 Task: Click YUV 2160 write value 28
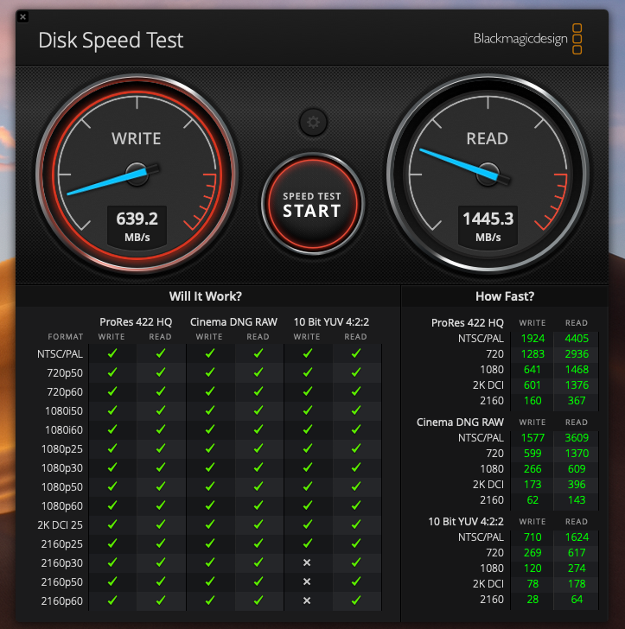pos(533,600)
